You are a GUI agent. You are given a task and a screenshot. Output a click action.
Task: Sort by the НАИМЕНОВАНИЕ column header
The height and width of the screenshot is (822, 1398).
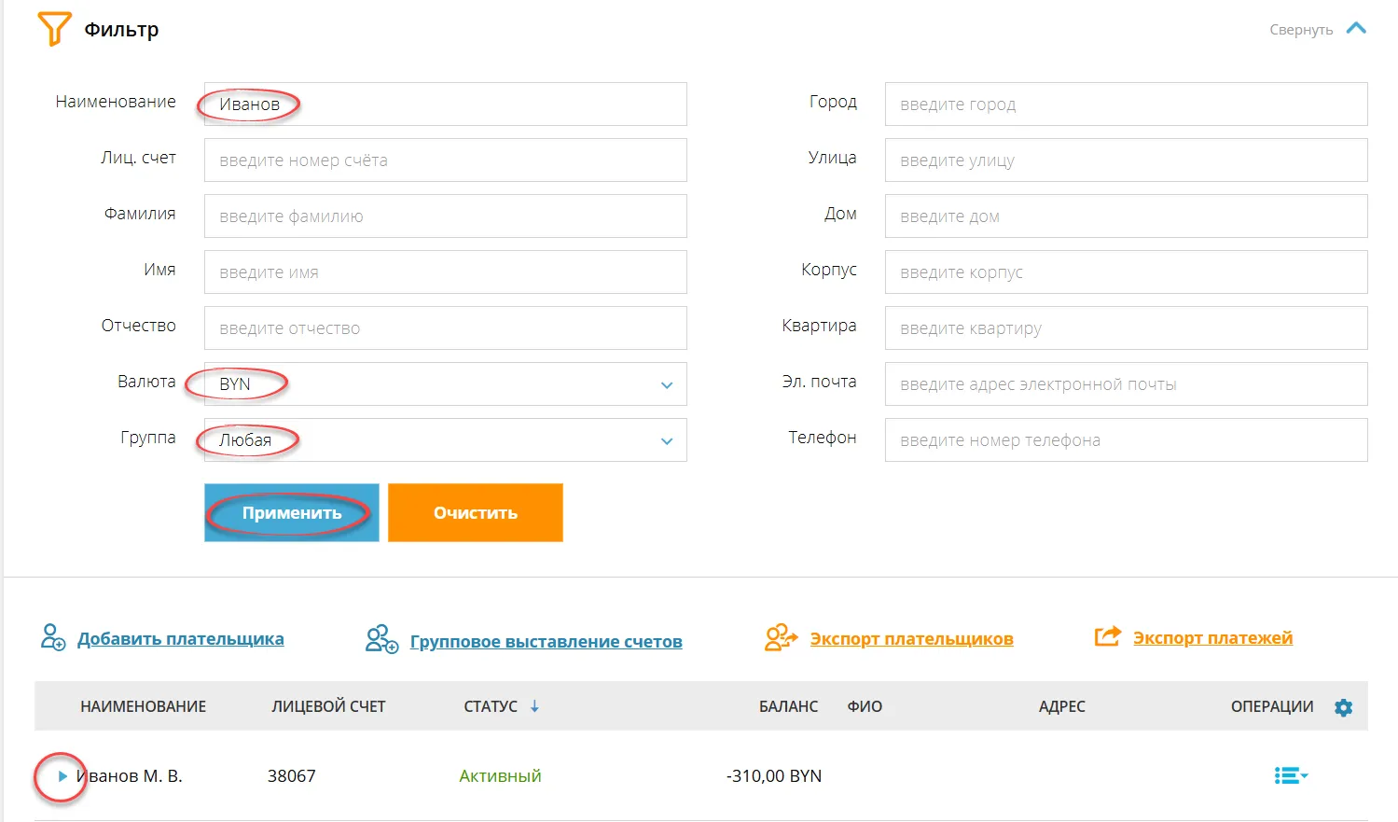(143, 706)
